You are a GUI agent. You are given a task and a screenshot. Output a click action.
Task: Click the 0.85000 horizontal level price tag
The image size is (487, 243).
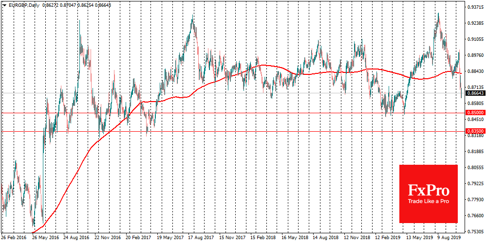pyautogui.click(x=475, y=113)
